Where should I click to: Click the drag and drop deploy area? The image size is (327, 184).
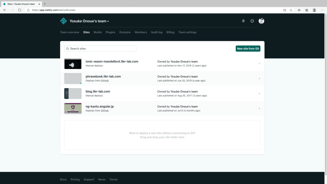pos(162,135)
